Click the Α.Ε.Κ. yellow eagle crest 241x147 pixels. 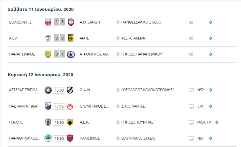(x=70, y=122)
